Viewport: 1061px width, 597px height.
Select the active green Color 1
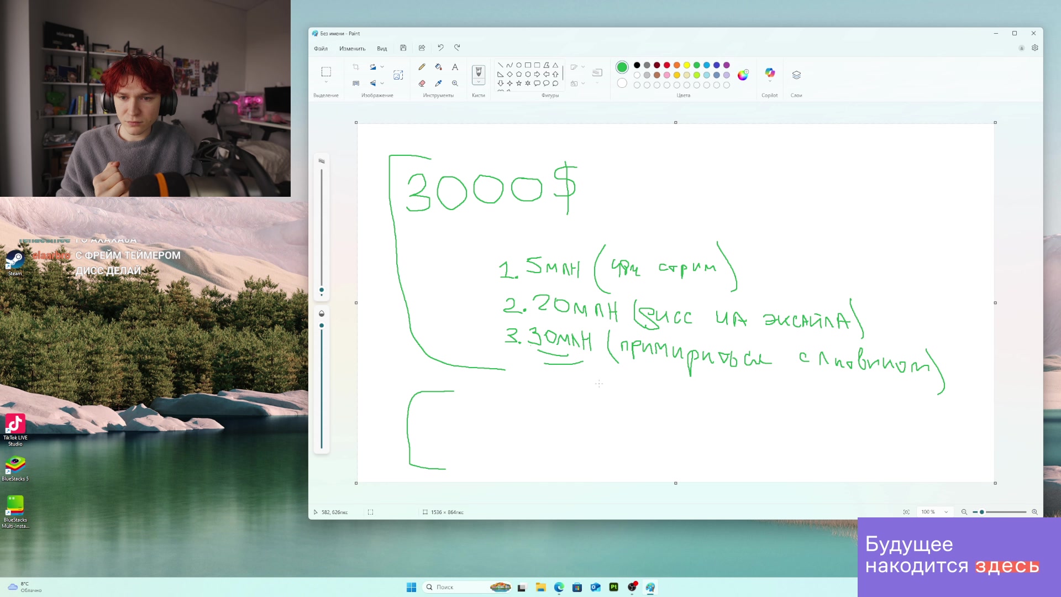622,67
